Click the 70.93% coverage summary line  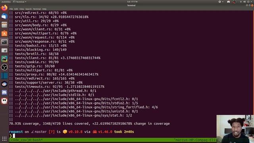89,124
